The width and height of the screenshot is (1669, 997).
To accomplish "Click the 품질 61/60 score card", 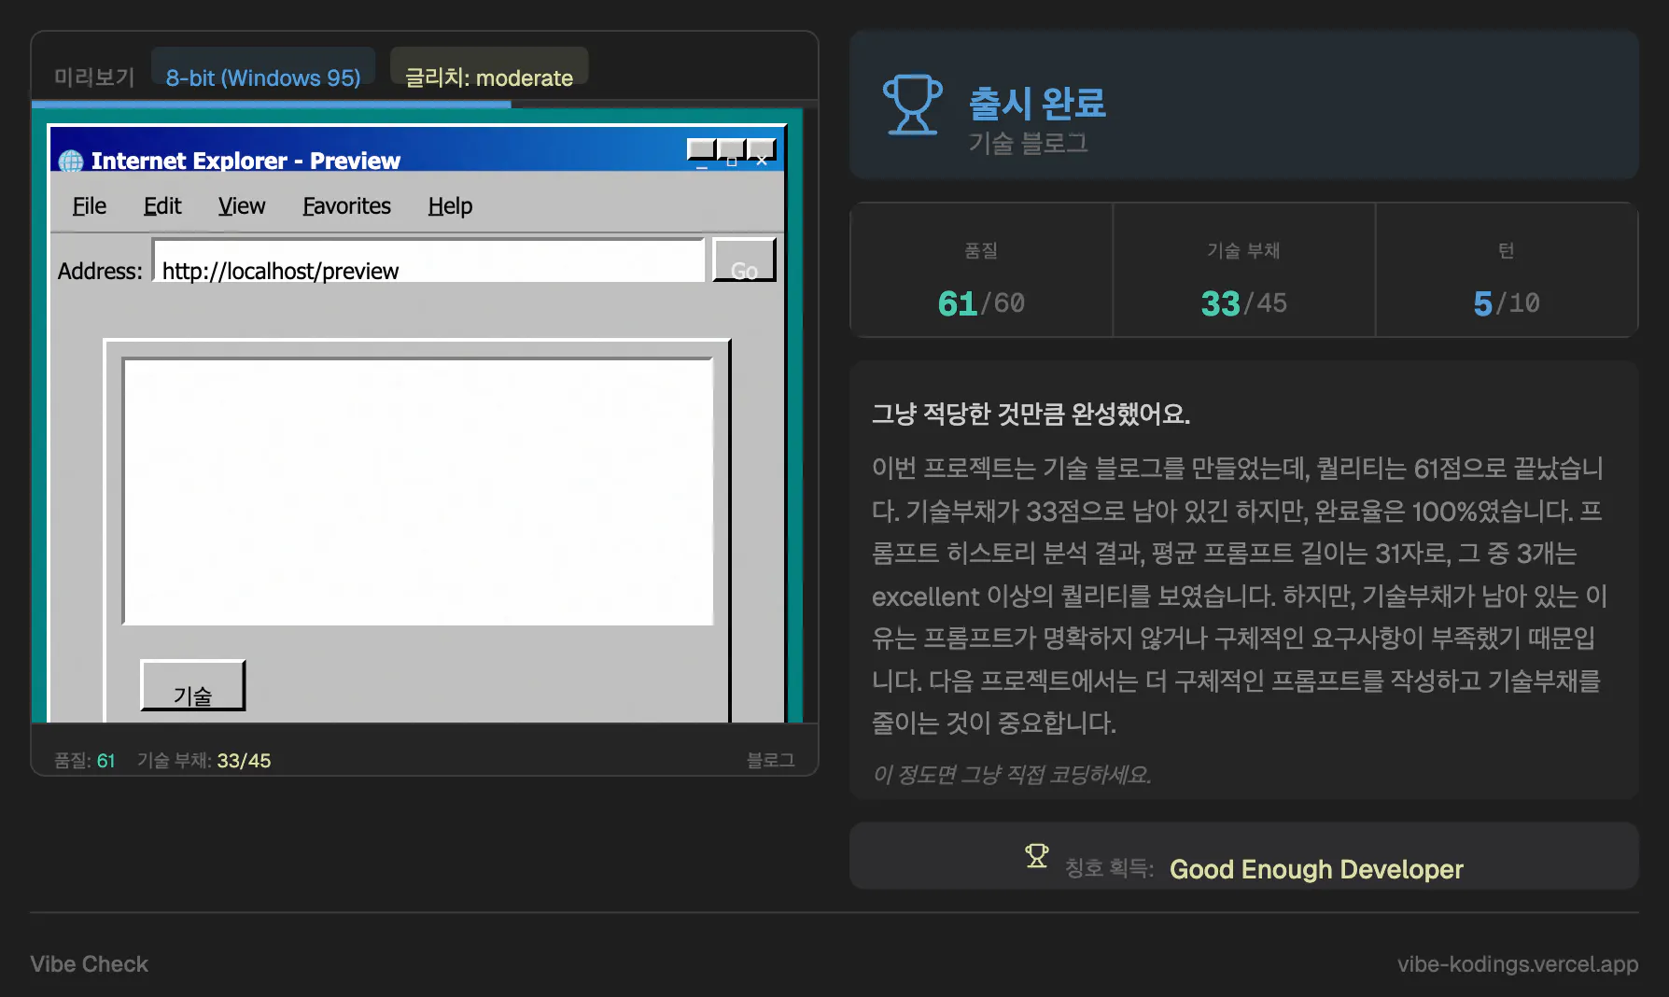I will (981, 270).
